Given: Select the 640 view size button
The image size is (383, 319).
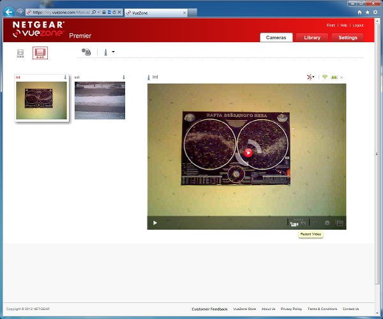Looking at the screenshot, I should pyautogui.click(x=40, y=53).
